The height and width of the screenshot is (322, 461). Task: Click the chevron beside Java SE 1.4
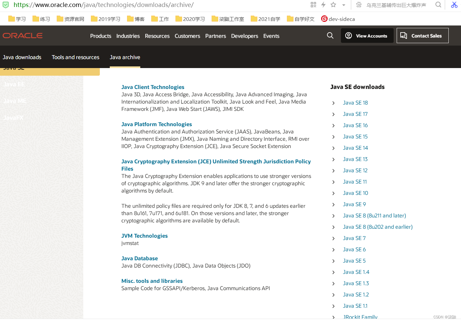coord(333,272)
